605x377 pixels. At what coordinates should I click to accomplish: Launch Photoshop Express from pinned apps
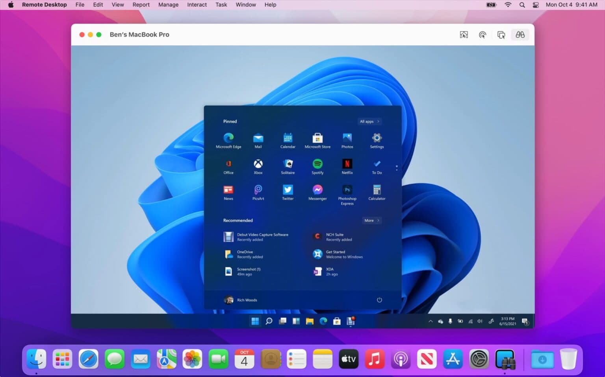click(x=347, y=190)
